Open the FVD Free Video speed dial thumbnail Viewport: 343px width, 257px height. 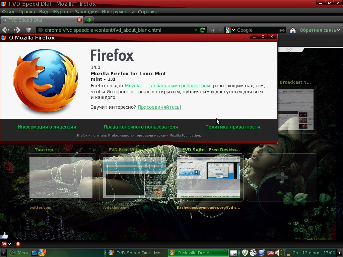point(135,177)
